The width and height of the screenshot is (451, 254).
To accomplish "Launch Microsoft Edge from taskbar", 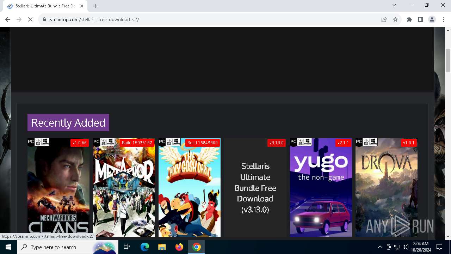I will (145, 247).
